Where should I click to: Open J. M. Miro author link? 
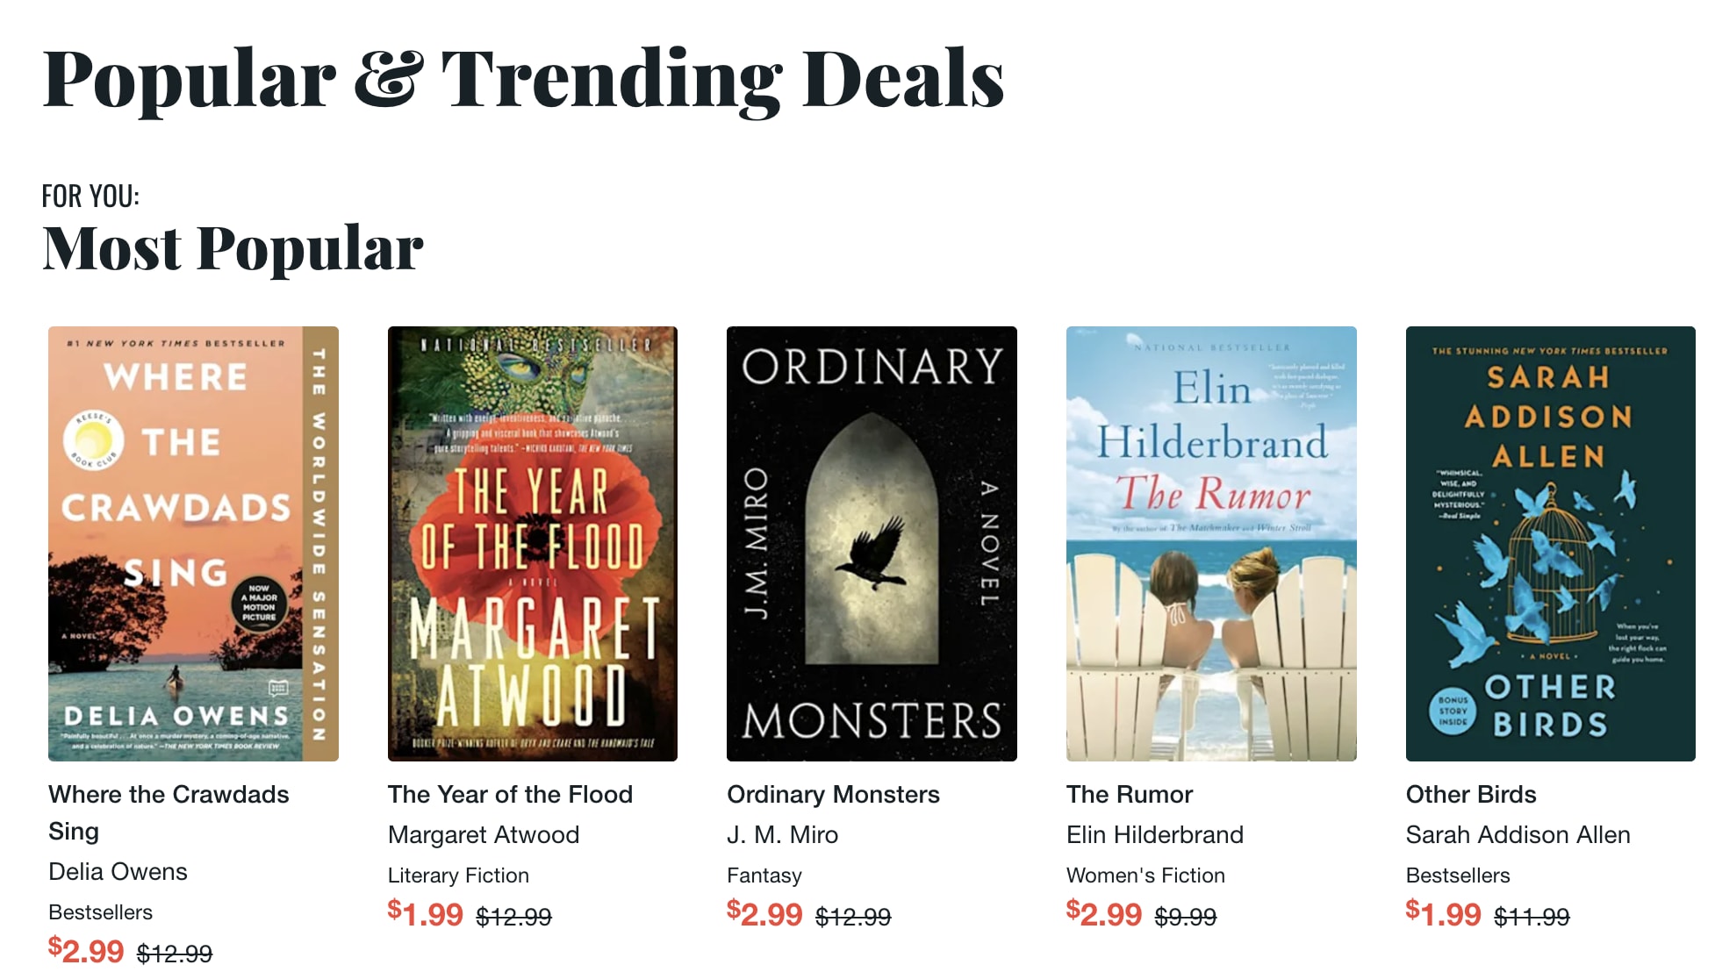782,834
